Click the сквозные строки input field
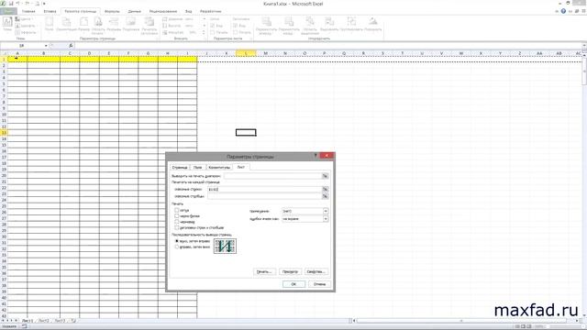 [265, 190]
